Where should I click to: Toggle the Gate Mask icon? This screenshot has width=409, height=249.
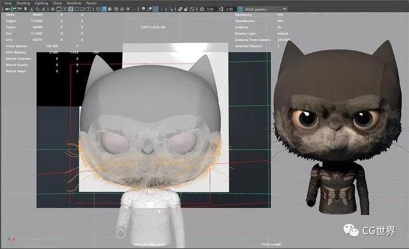click(71, 9)
